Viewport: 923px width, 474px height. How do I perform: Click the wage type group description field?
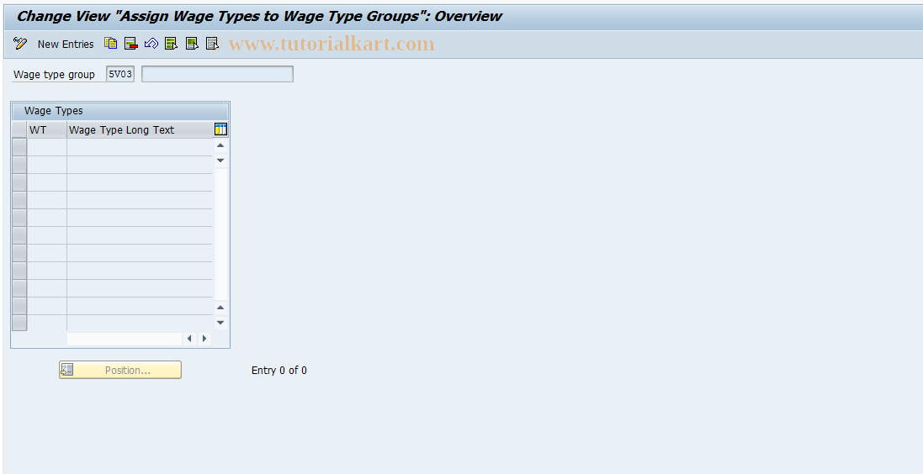click(x=217, y=74)
